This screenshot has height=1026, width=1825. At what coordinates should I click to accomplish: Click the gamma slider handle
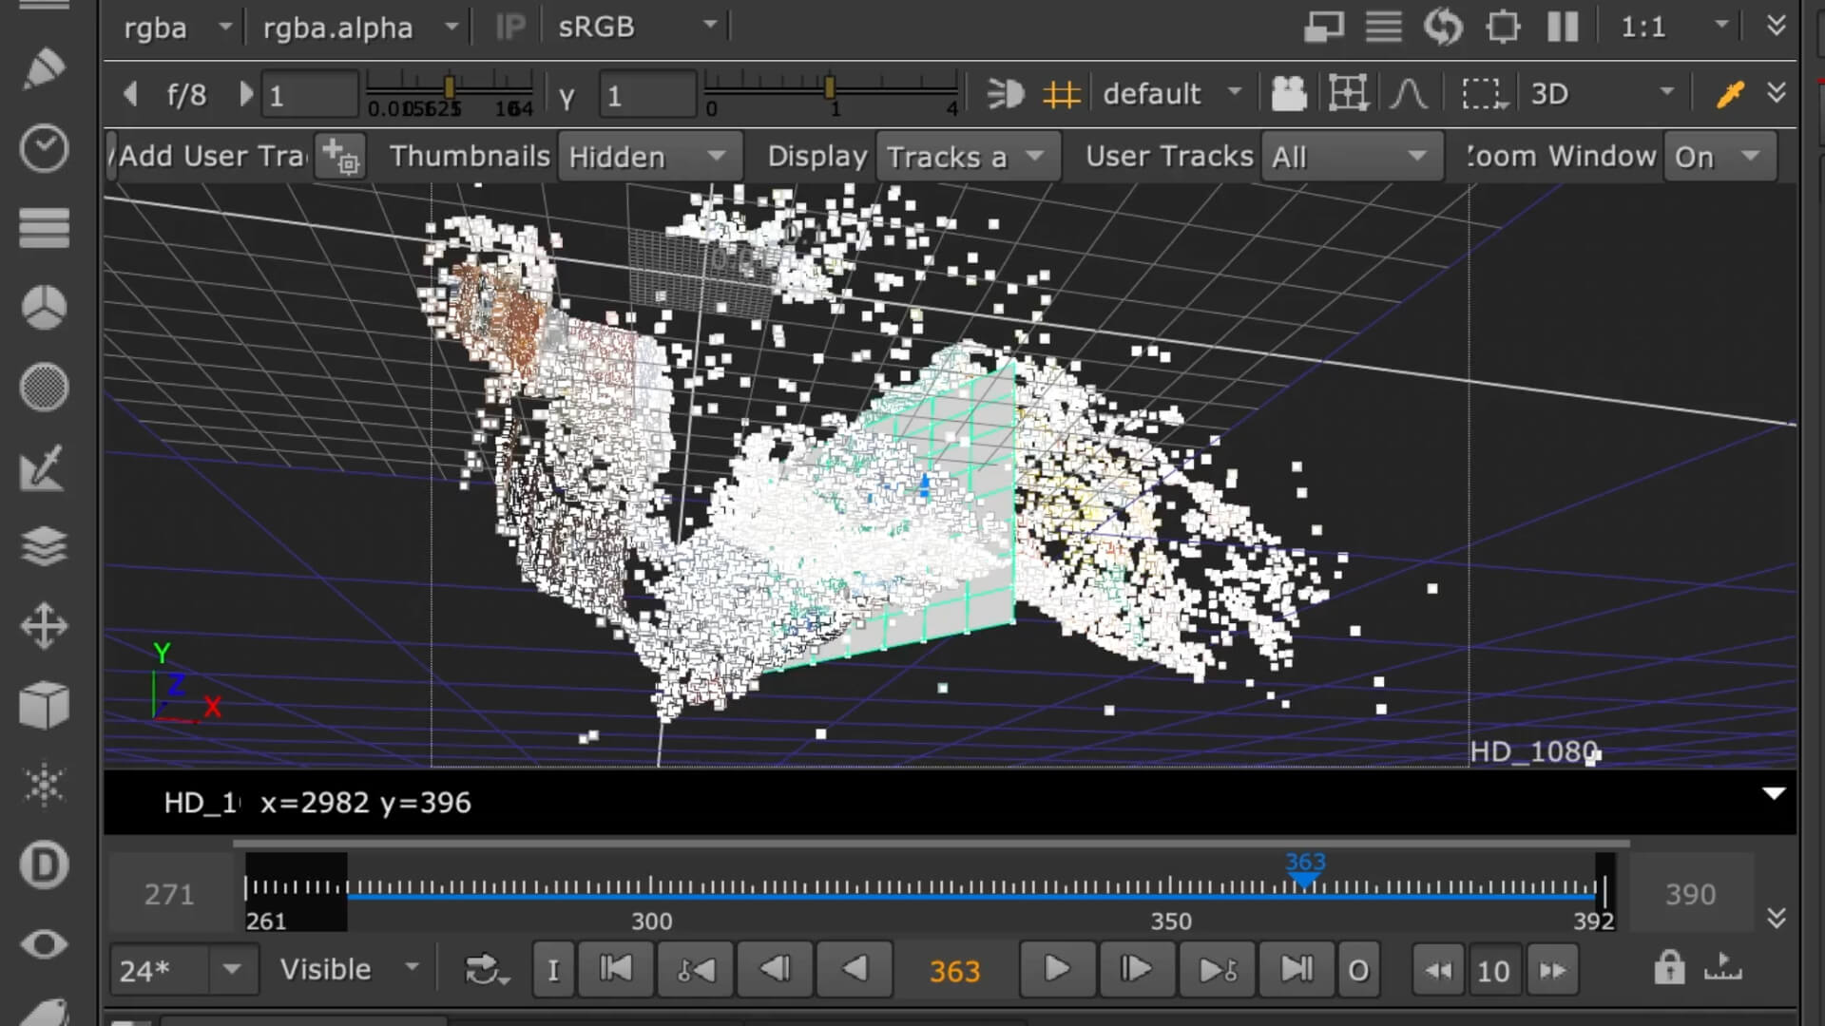point(830,88)
